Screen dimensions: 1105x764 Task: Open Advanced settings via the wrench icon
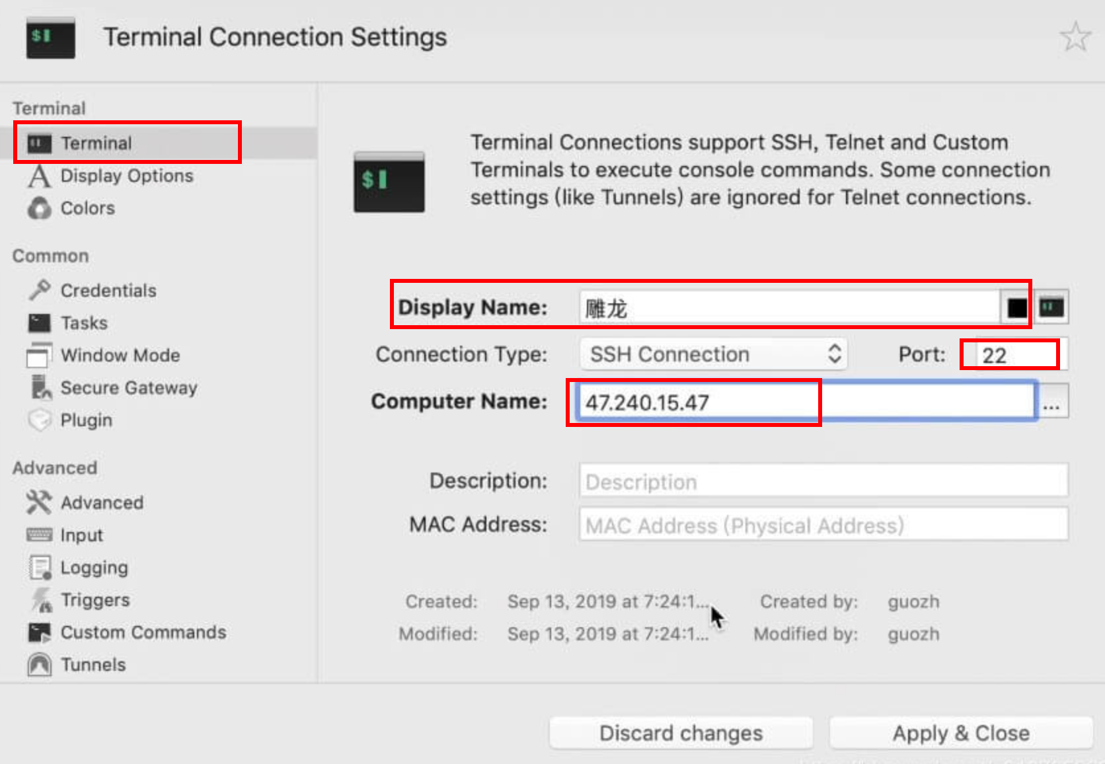click(102, 502)
